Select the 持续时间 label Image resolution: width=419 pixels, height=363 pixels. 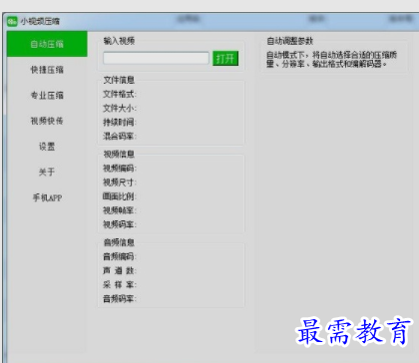(x=120, y=122)
